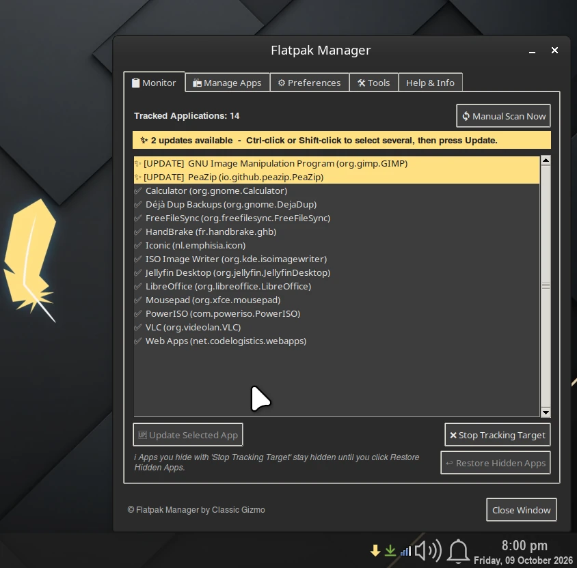Click Restore Hidden Apps button
Viewport: 577px width, 568px height.
coord(496,463)
